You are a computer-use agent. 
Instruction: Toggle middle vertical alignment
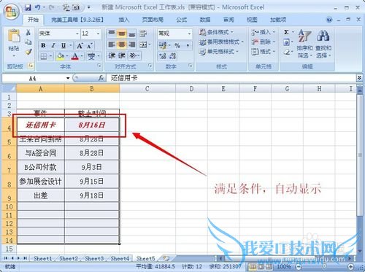[x=122, y=34]
